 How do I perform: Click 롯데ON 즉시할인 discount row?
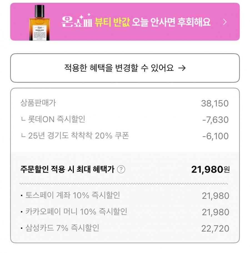click(125, 119)
